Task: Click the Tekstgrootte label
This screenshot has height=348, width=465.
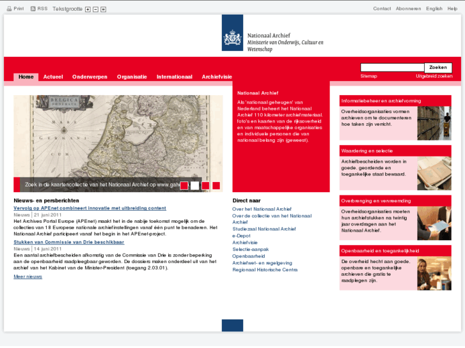Action: pyautogui.click(x=67, y=9)
